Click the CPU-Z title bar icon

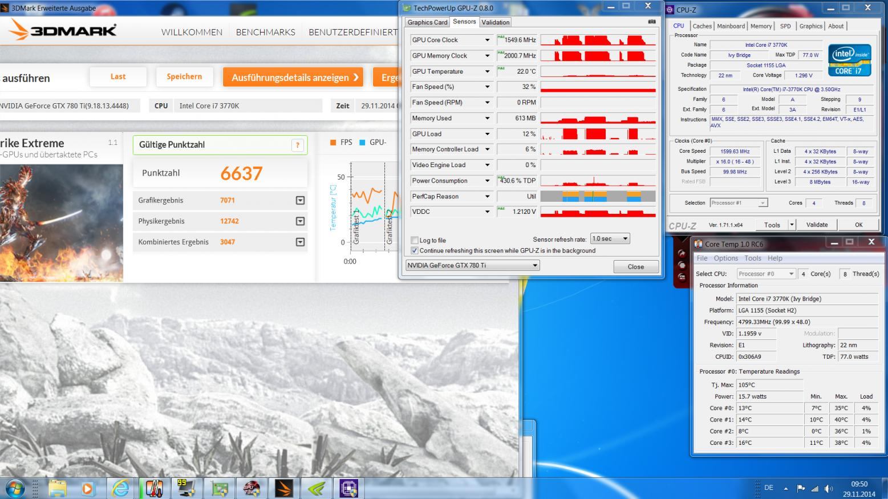670,10
